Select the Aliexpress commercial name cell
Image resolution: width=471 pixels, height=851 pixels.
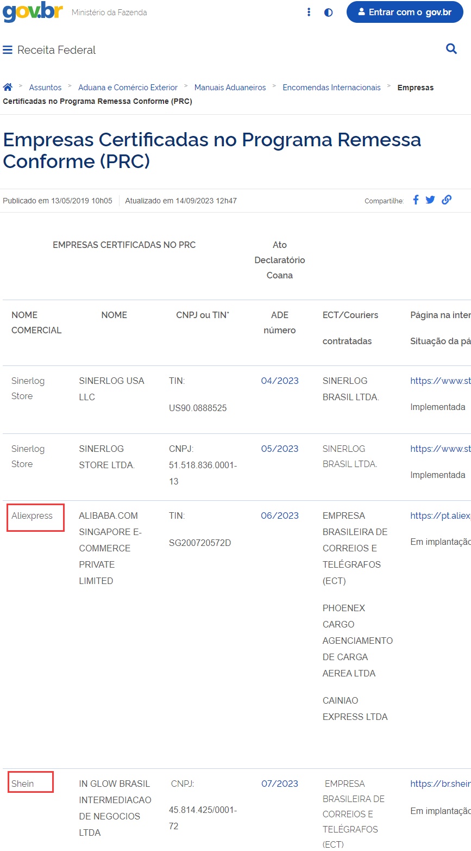point(32,515)
